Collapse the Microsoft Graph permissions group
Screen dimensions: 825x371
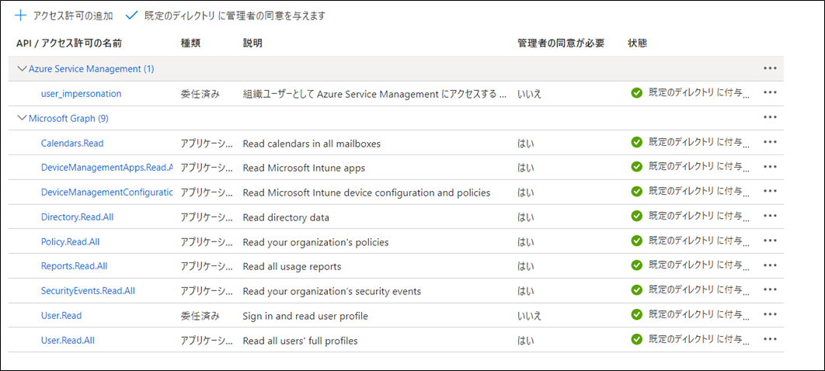click(x=22, y=118)
